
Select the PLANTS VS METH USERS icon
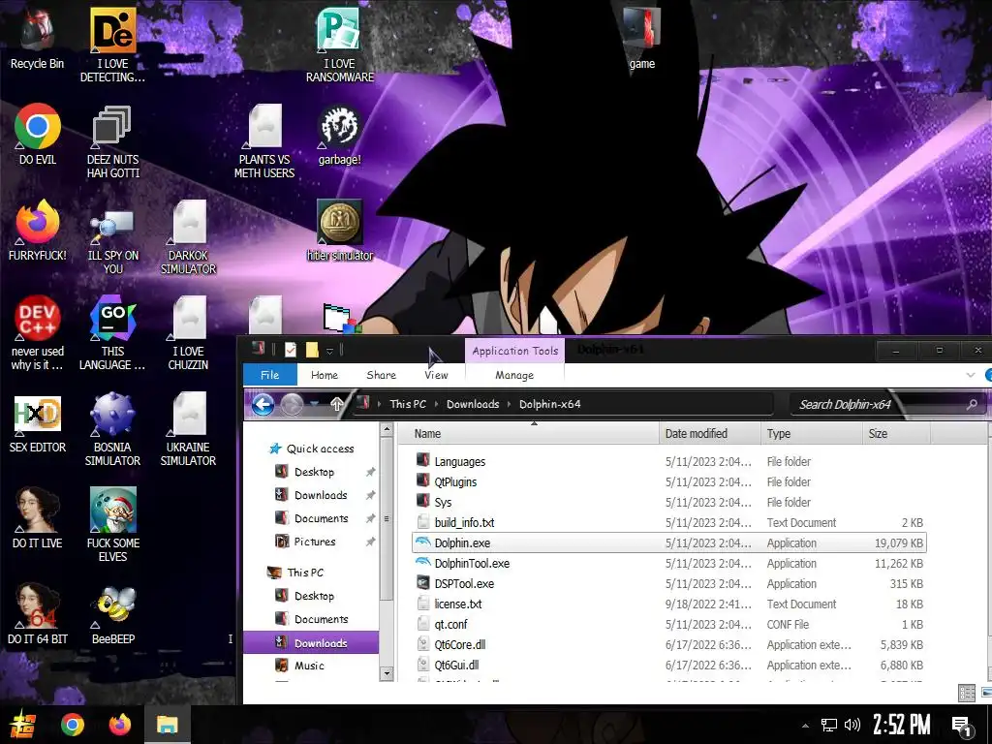(x=264, y=141)
